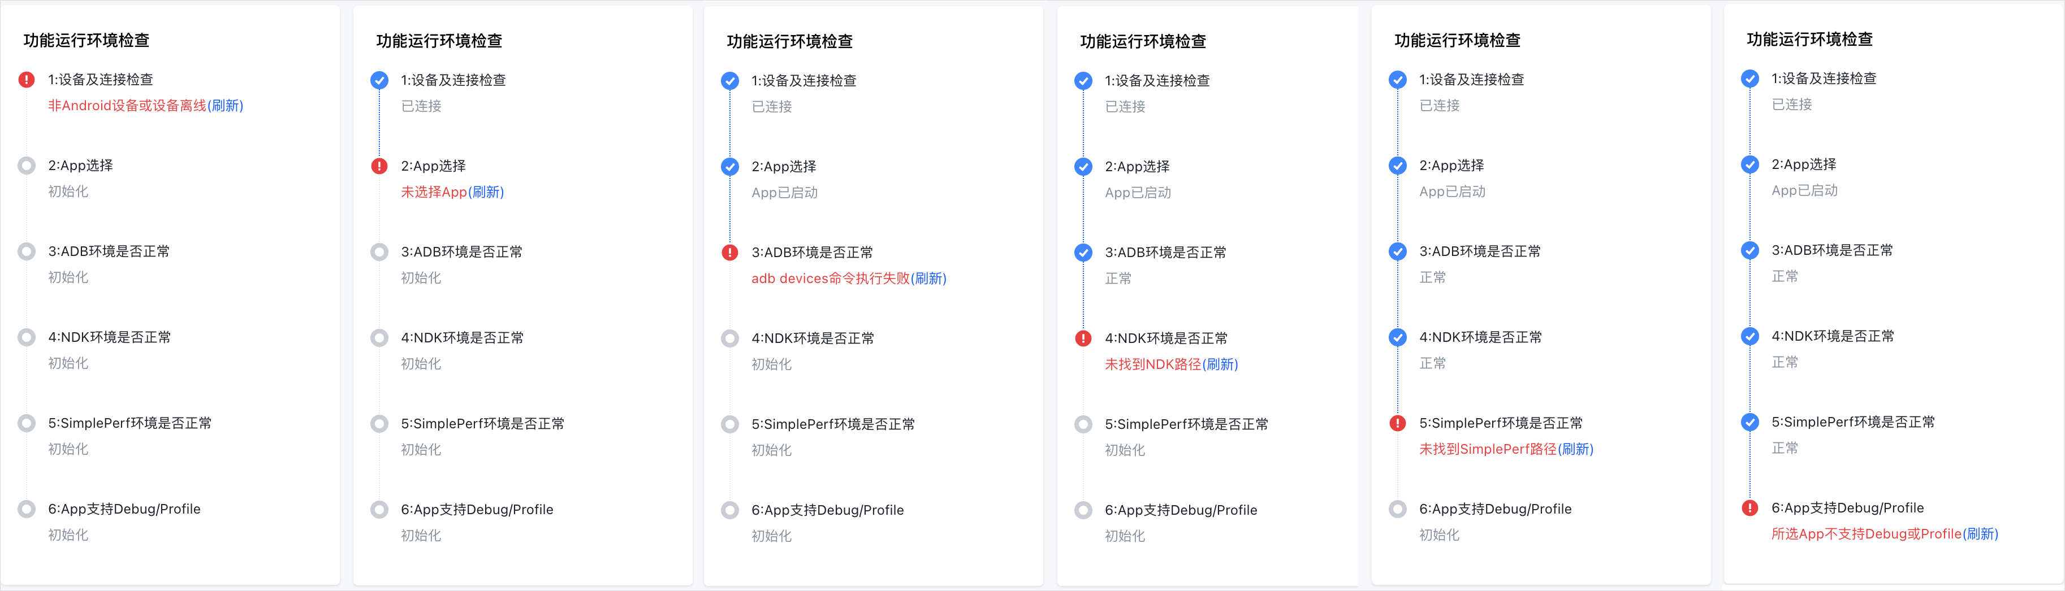Select red text adb devices命令执行失败
Viewport: 2065px width, 591px height.
point(831,279)
